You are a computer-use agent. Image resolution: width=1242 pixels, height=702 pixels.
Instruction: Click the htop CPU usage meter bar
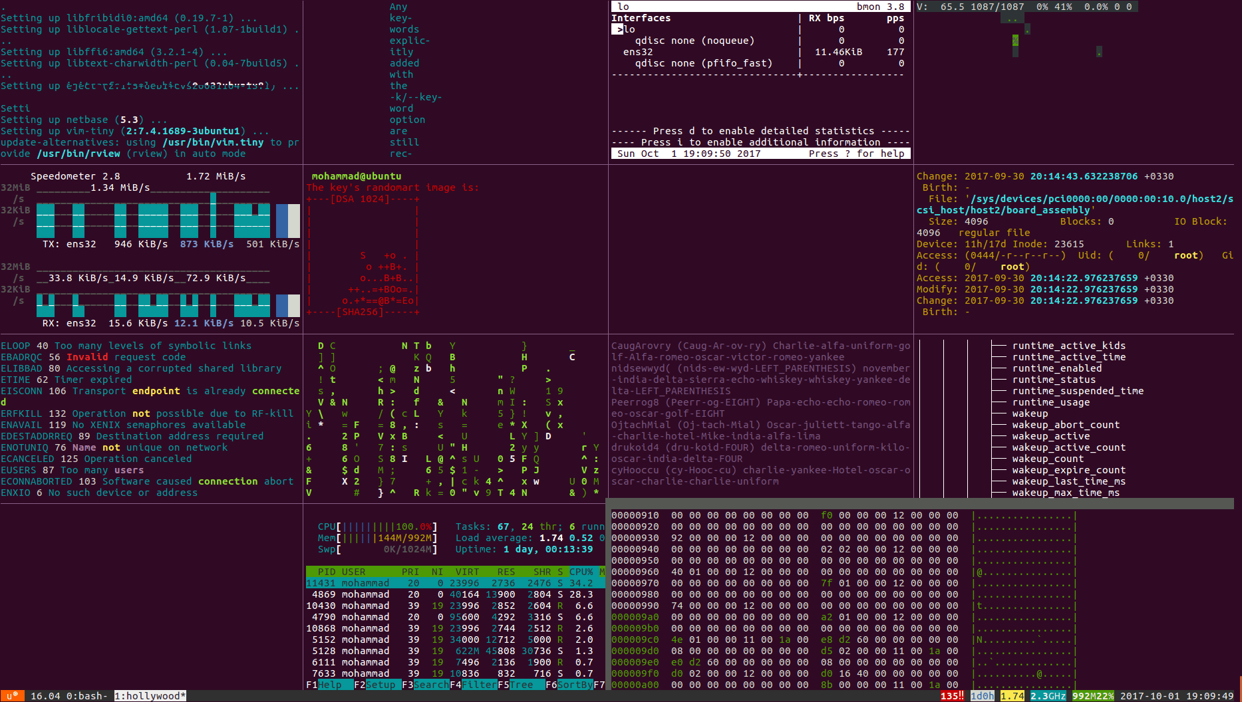(377, 526)
